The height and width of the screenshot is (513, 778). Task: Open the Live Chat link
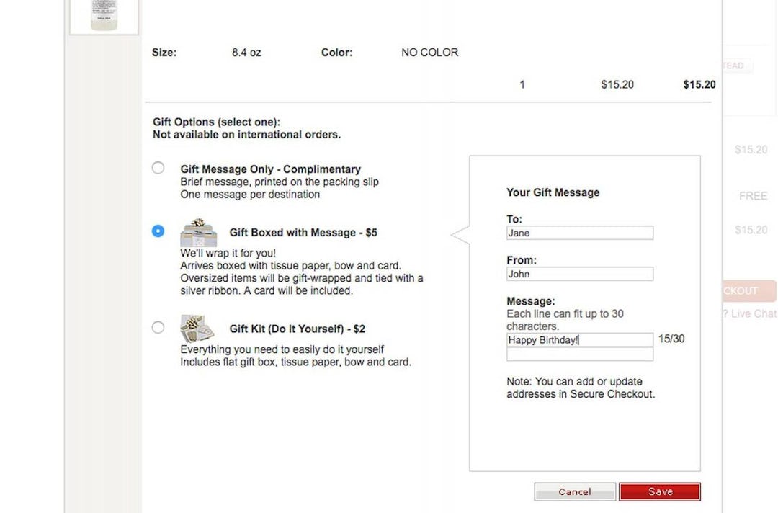pyautogui.click(x=749, y=313)
